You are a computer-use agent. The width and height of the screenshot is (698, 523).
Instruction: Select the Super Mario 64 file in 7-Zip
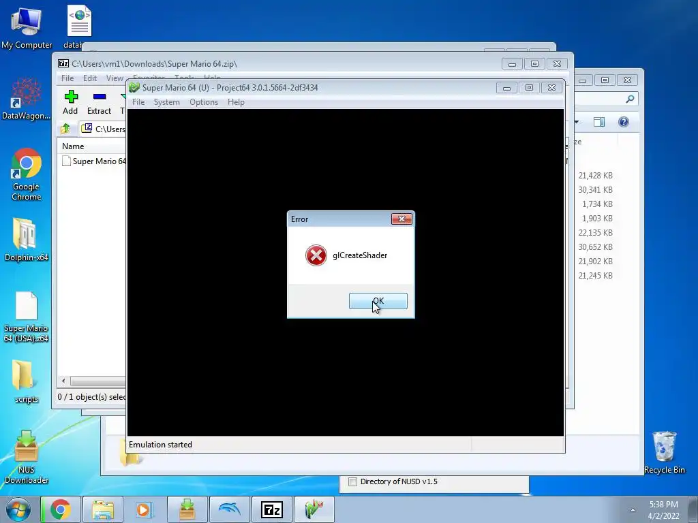click(94, 161)
